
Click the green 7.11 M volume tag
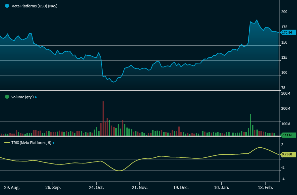287,135
